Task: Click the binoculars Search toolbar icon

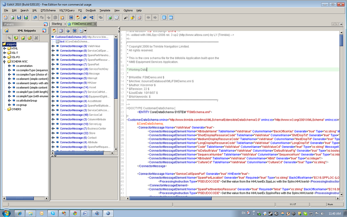Action: [x=101, y=18]
